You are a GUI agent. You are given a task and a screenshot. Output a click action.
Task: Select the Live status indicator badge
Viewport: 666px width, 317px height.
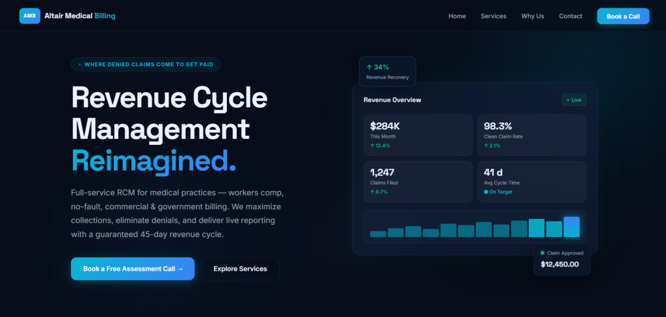pos(574,100)
